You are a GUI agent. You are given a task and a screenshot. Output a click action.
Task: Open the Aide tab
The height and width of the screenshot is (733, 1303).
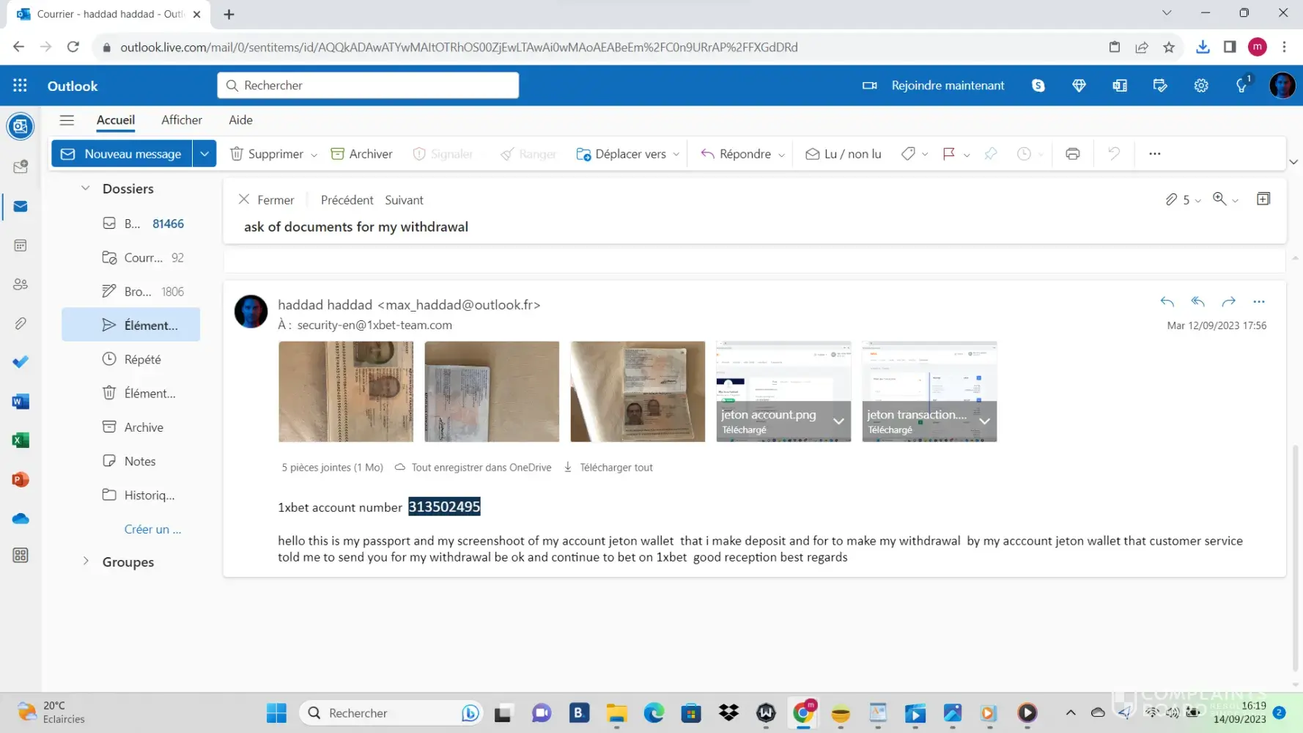pos(240,120)
